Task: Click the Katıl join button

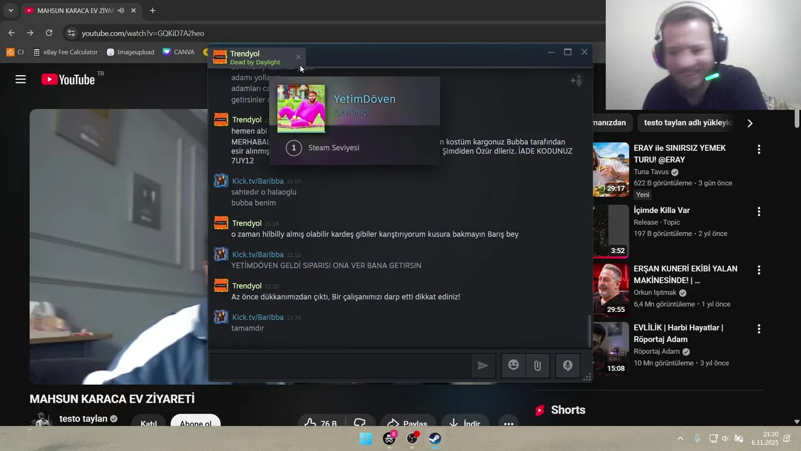Action: [148, 421]
